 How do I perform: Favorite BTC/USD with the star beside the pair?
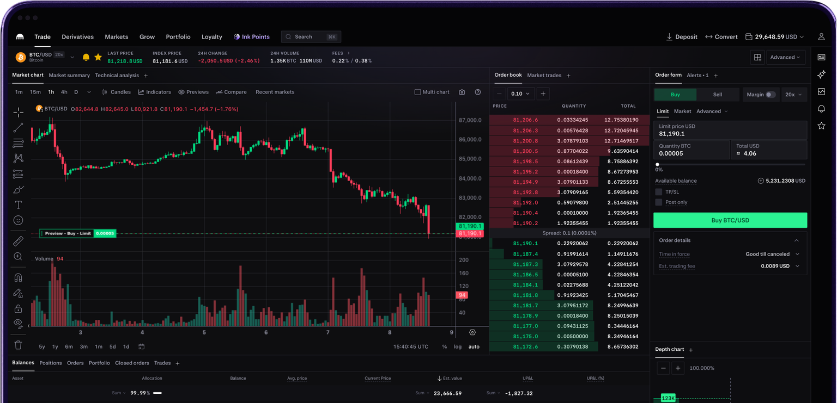[x=98, y=57]
